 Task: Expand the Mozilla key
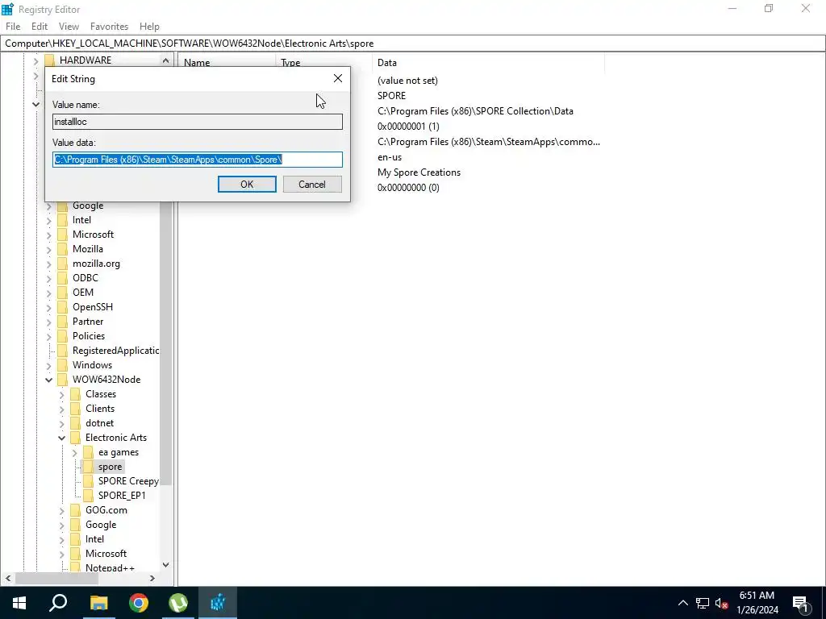click(49, 249)
